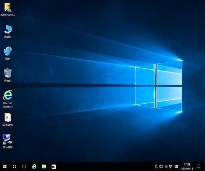This screenshot has height=171, width=205.
Task: Toggle the 英 input language indicator
Action: pos(170,166)
